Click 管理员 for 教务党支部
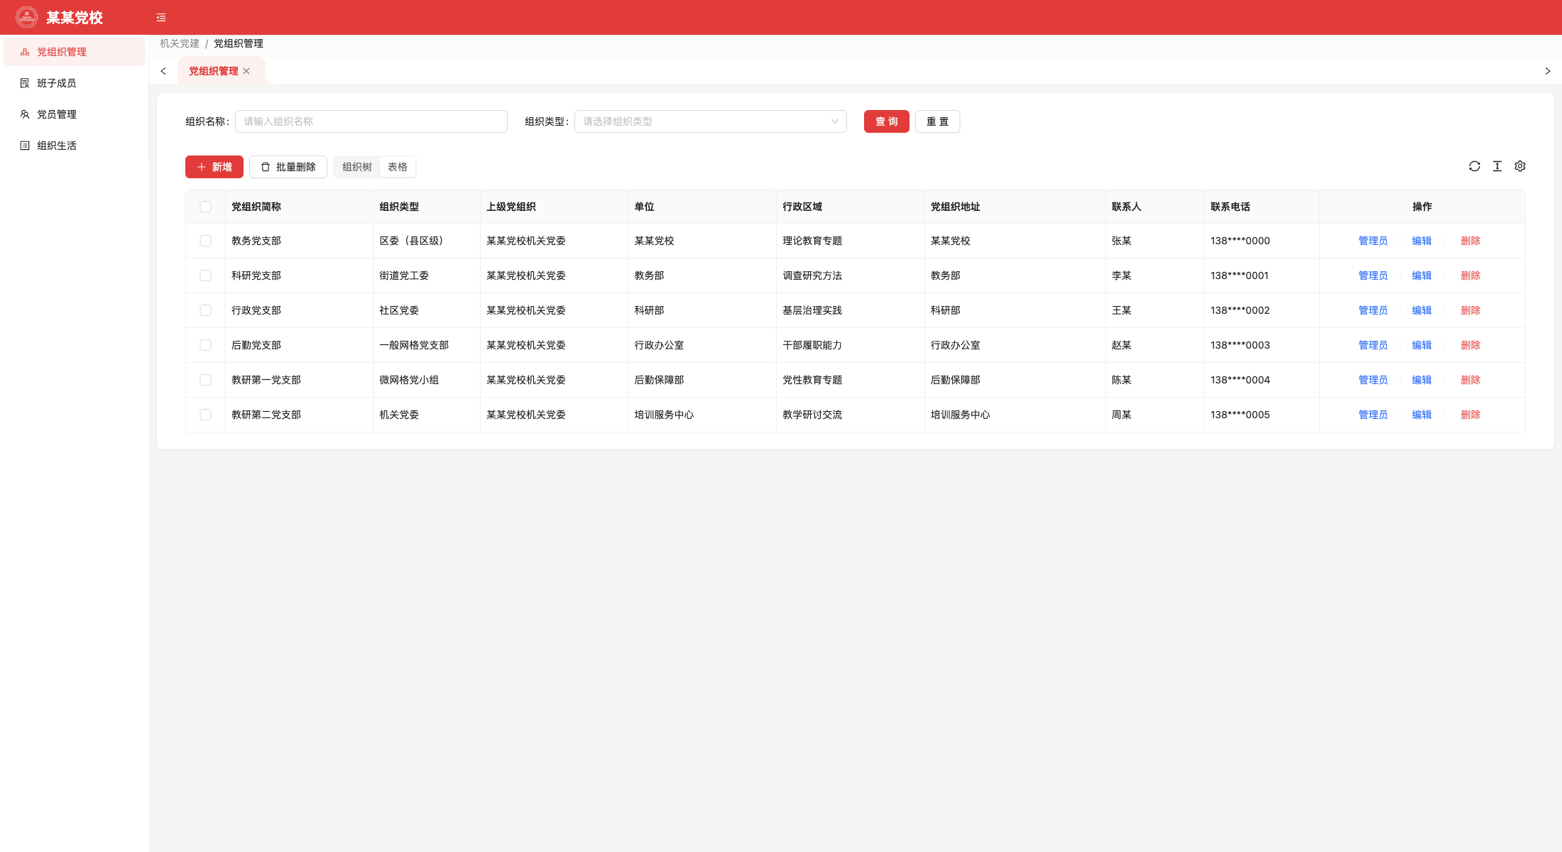1562x852 pixels. tap(1373, 241)
